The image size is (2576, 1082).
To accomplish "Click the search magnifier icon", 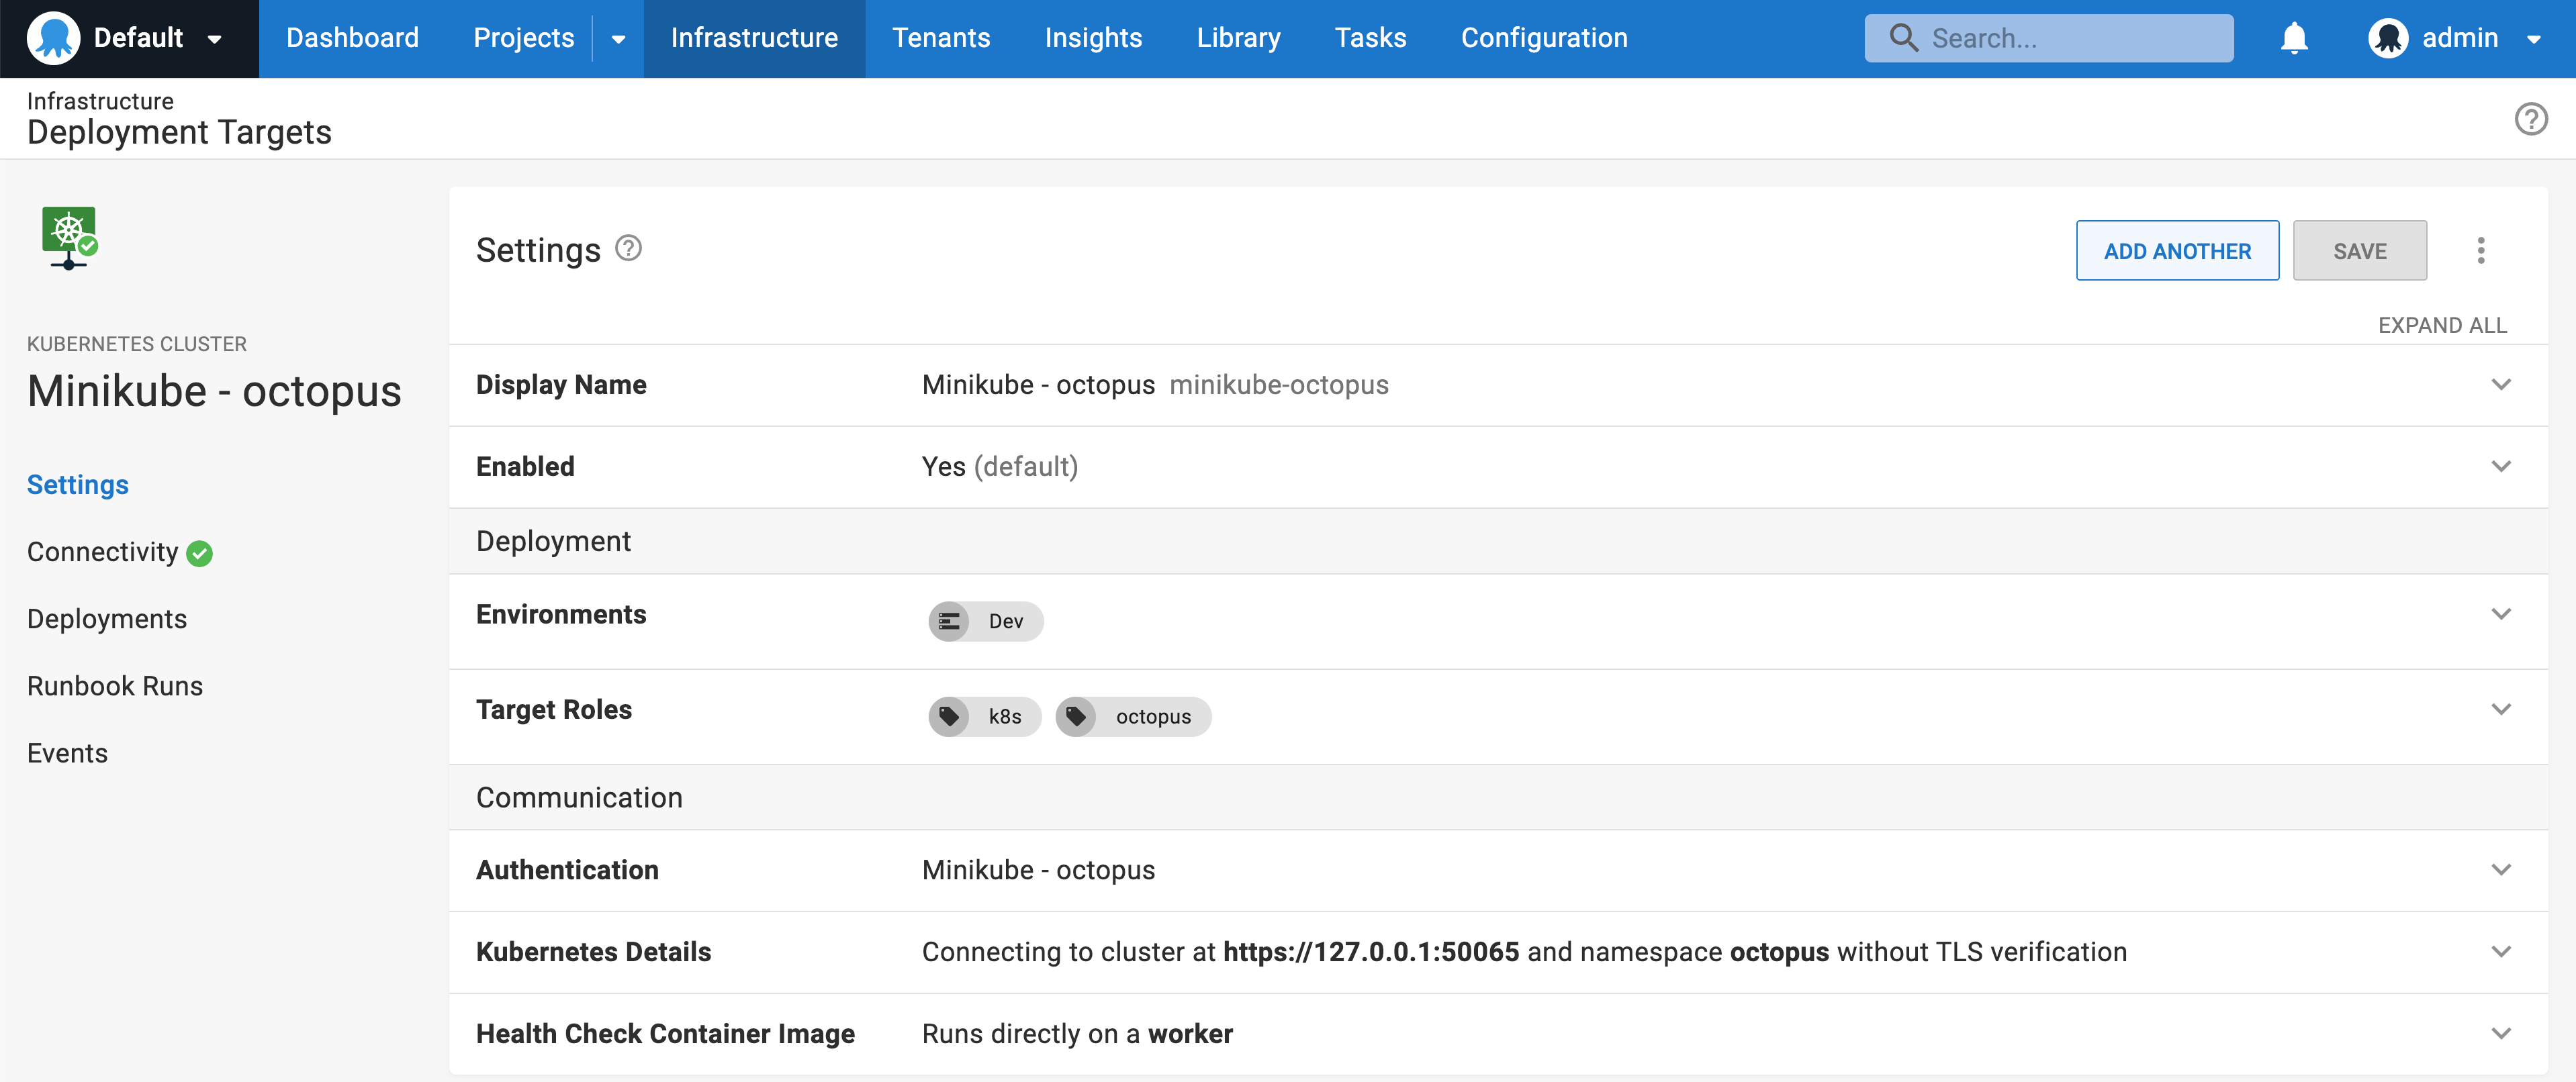I will (x=1903, y=38).
